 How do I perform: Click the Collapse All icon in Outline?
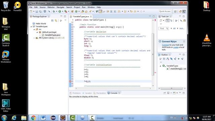164,59
